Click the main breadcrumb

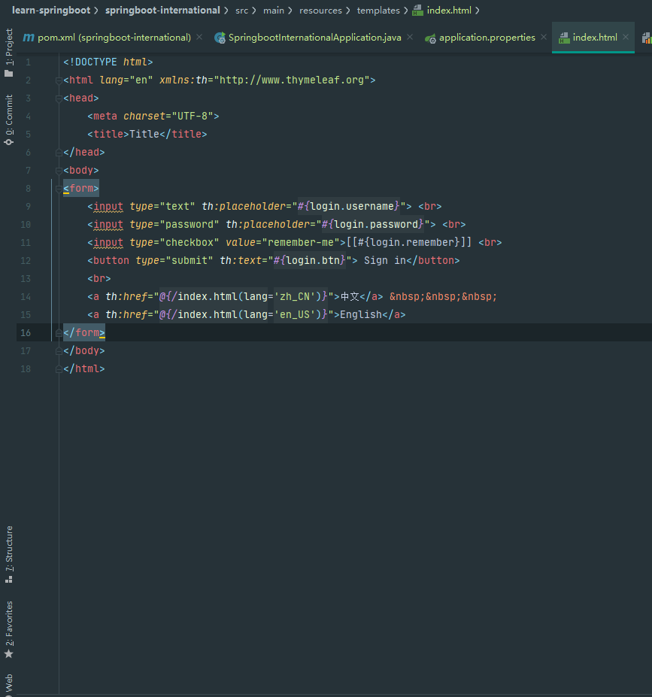273,11
